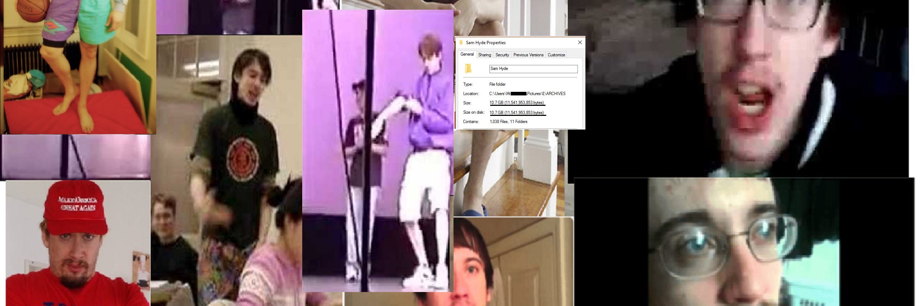Open the Sharing tab

[x=484, y=55]
